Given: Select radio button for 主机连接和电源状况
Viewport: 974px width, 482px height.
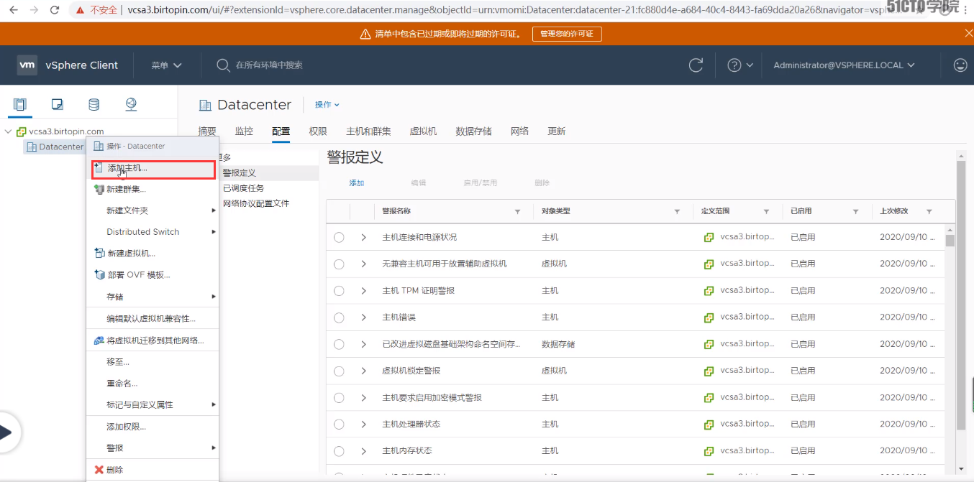Looking at the screenshot, I should (339, 237).
